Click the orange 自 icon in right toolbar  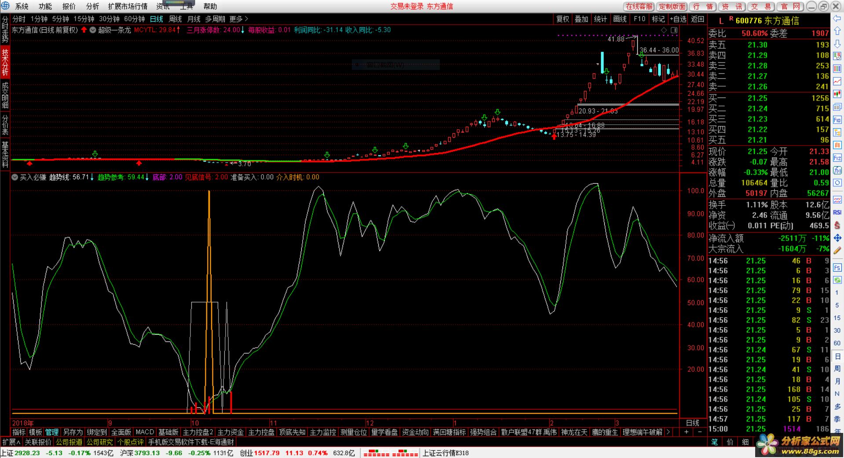tap(837, 145)
